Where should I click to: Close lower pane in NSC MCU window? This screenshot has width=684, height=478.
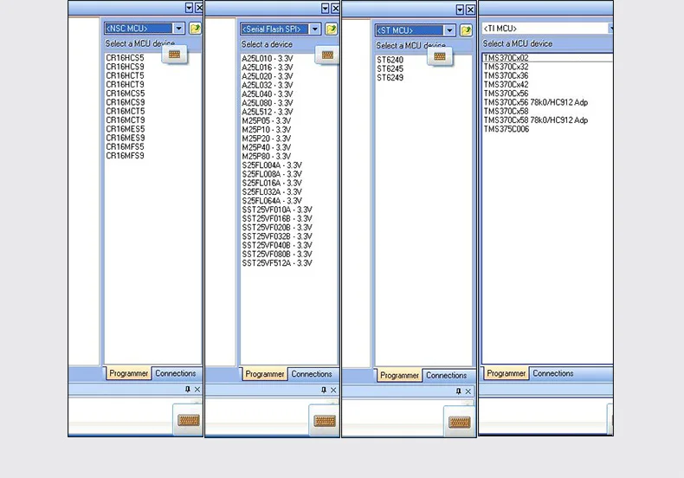[x=197, y=389]
